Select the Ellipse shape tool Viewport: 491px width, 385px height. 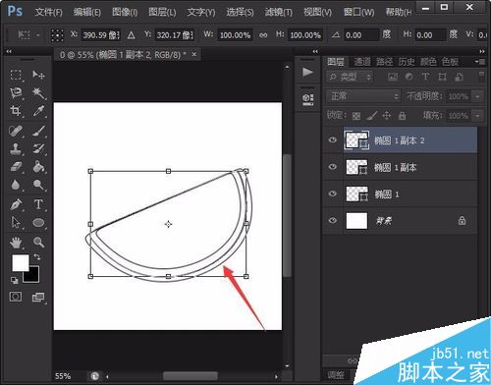(38, 223)
